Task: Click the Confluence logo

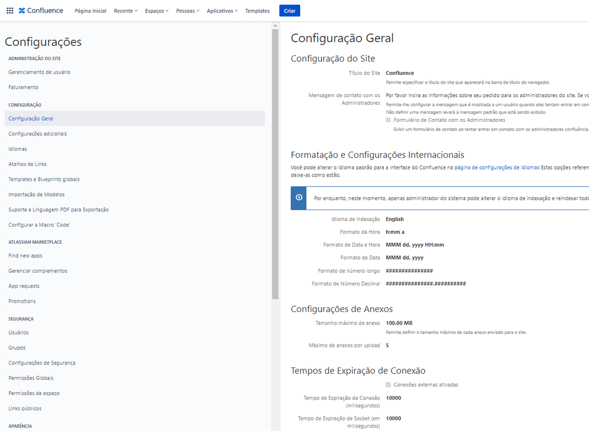Action: click(x=41, y=11)
